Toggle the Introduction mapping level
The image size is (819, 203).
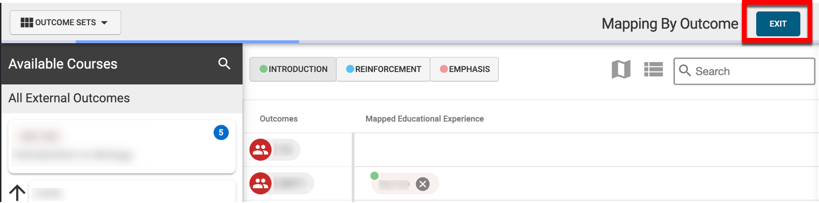[x=293, y=69]
